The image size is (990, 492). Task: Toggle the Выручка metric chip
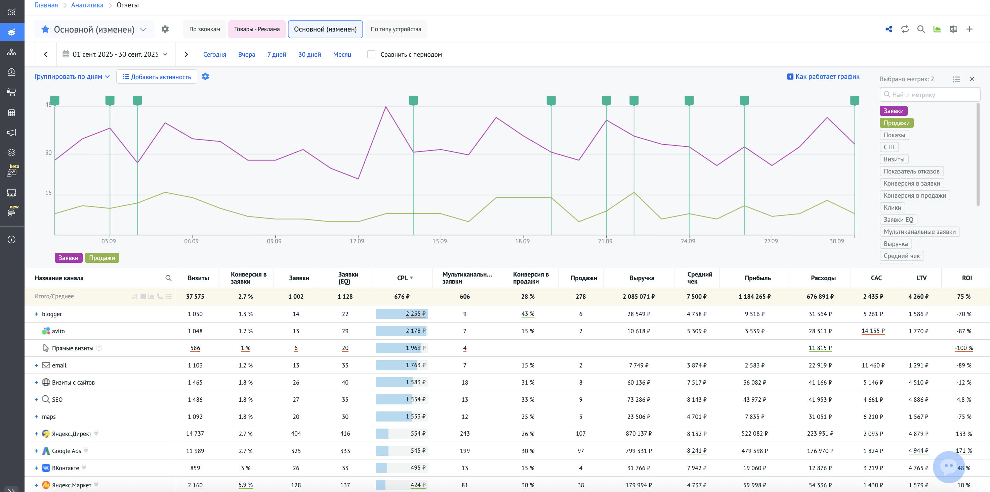(x=895, y=244)
